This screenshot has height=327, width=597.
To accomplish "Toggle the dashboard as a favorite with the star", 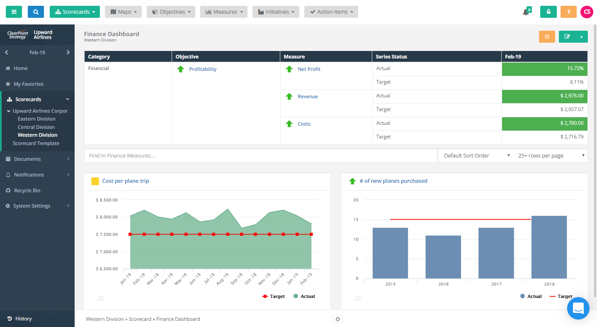I will tap(547, 36).
